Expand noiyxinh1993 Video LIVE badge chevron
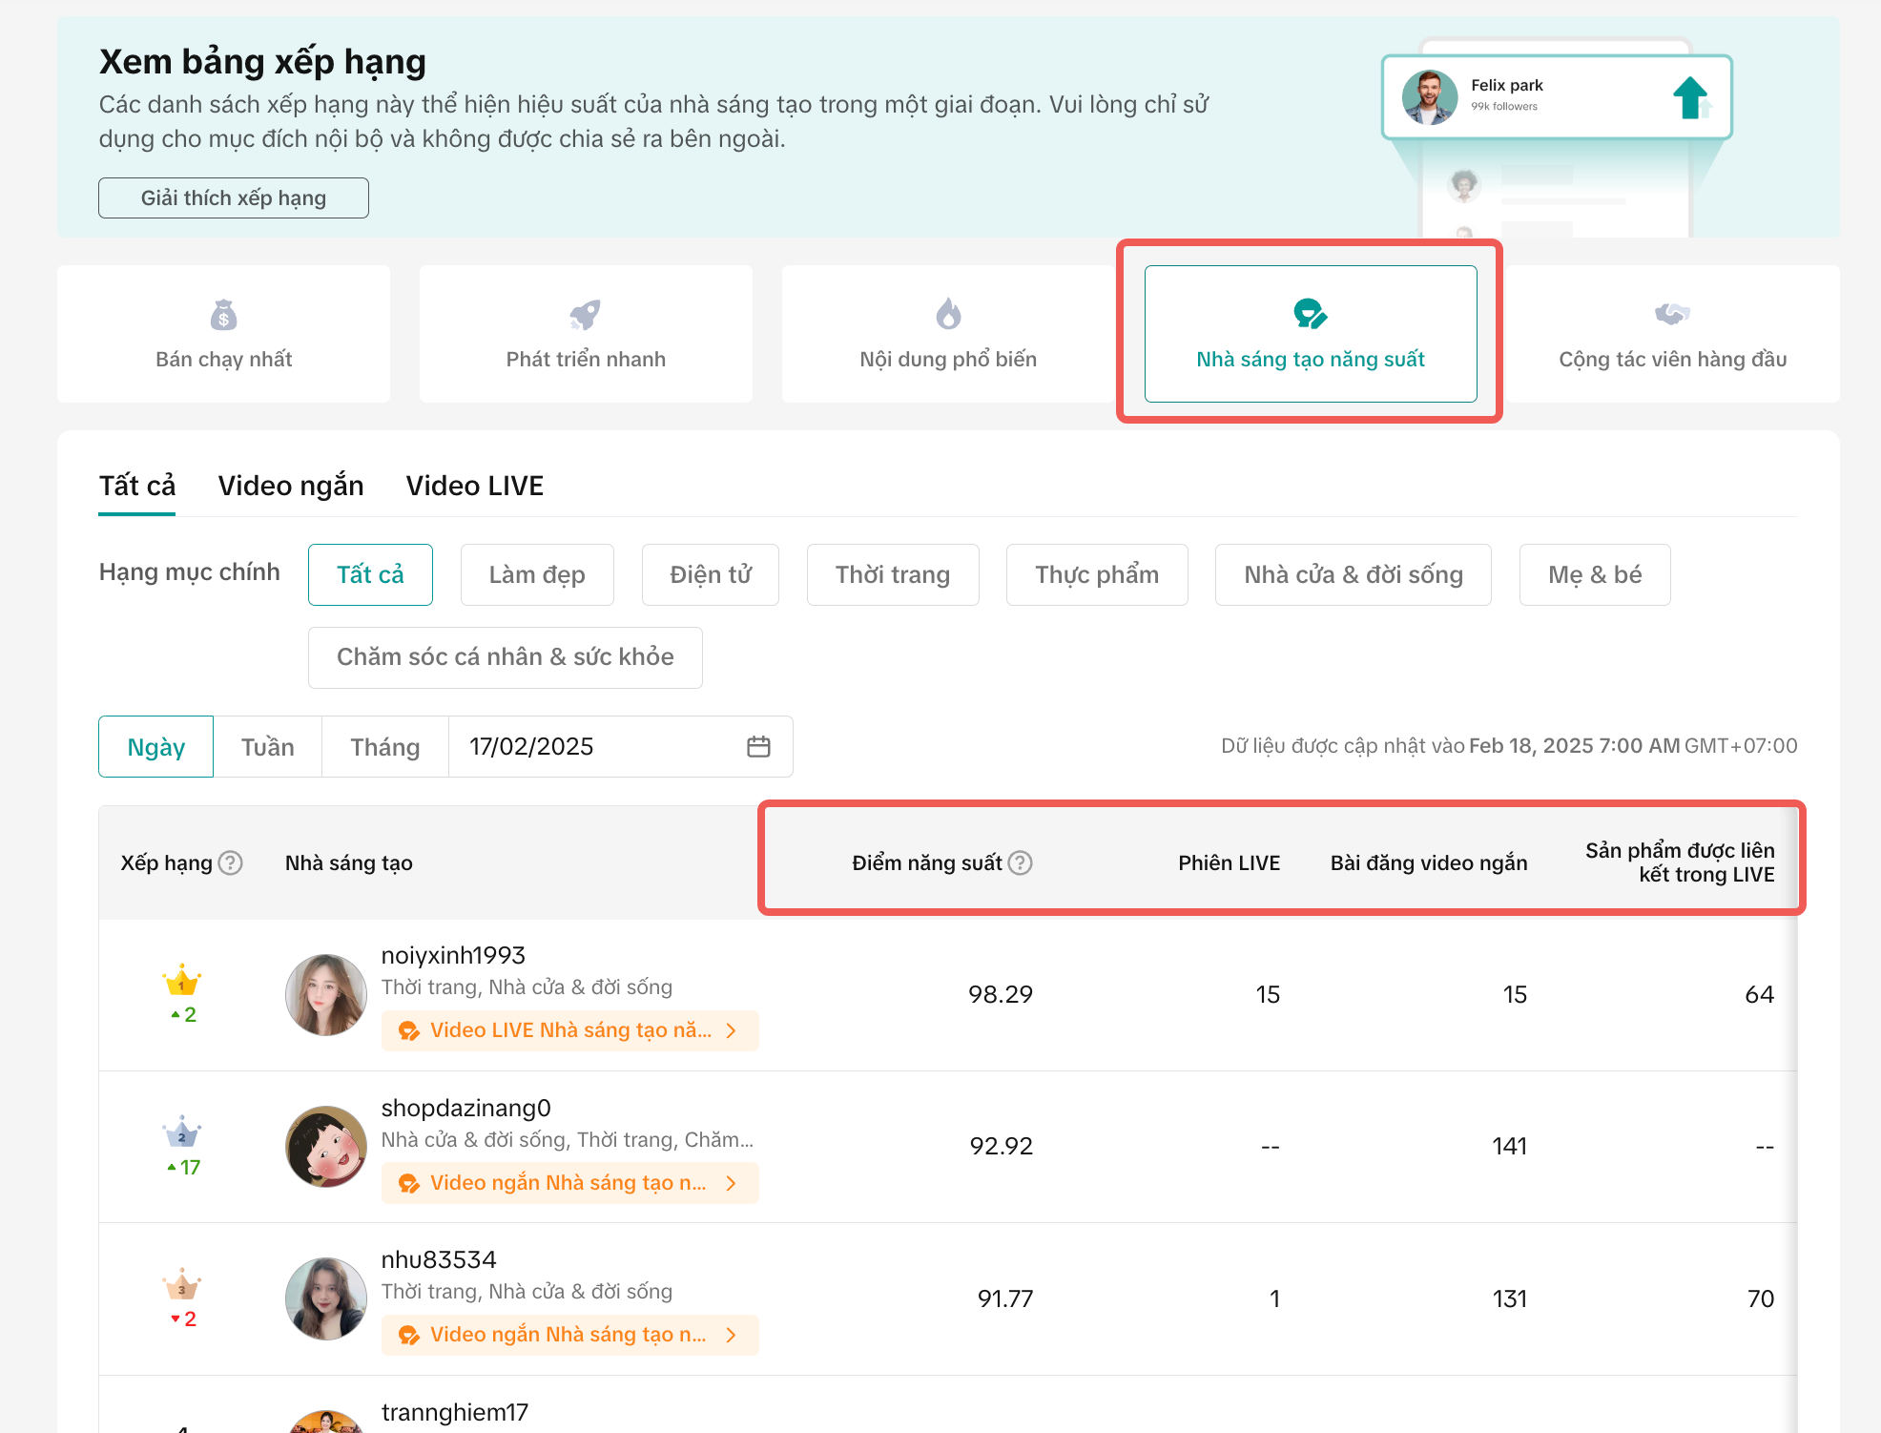 (732, 1030)
